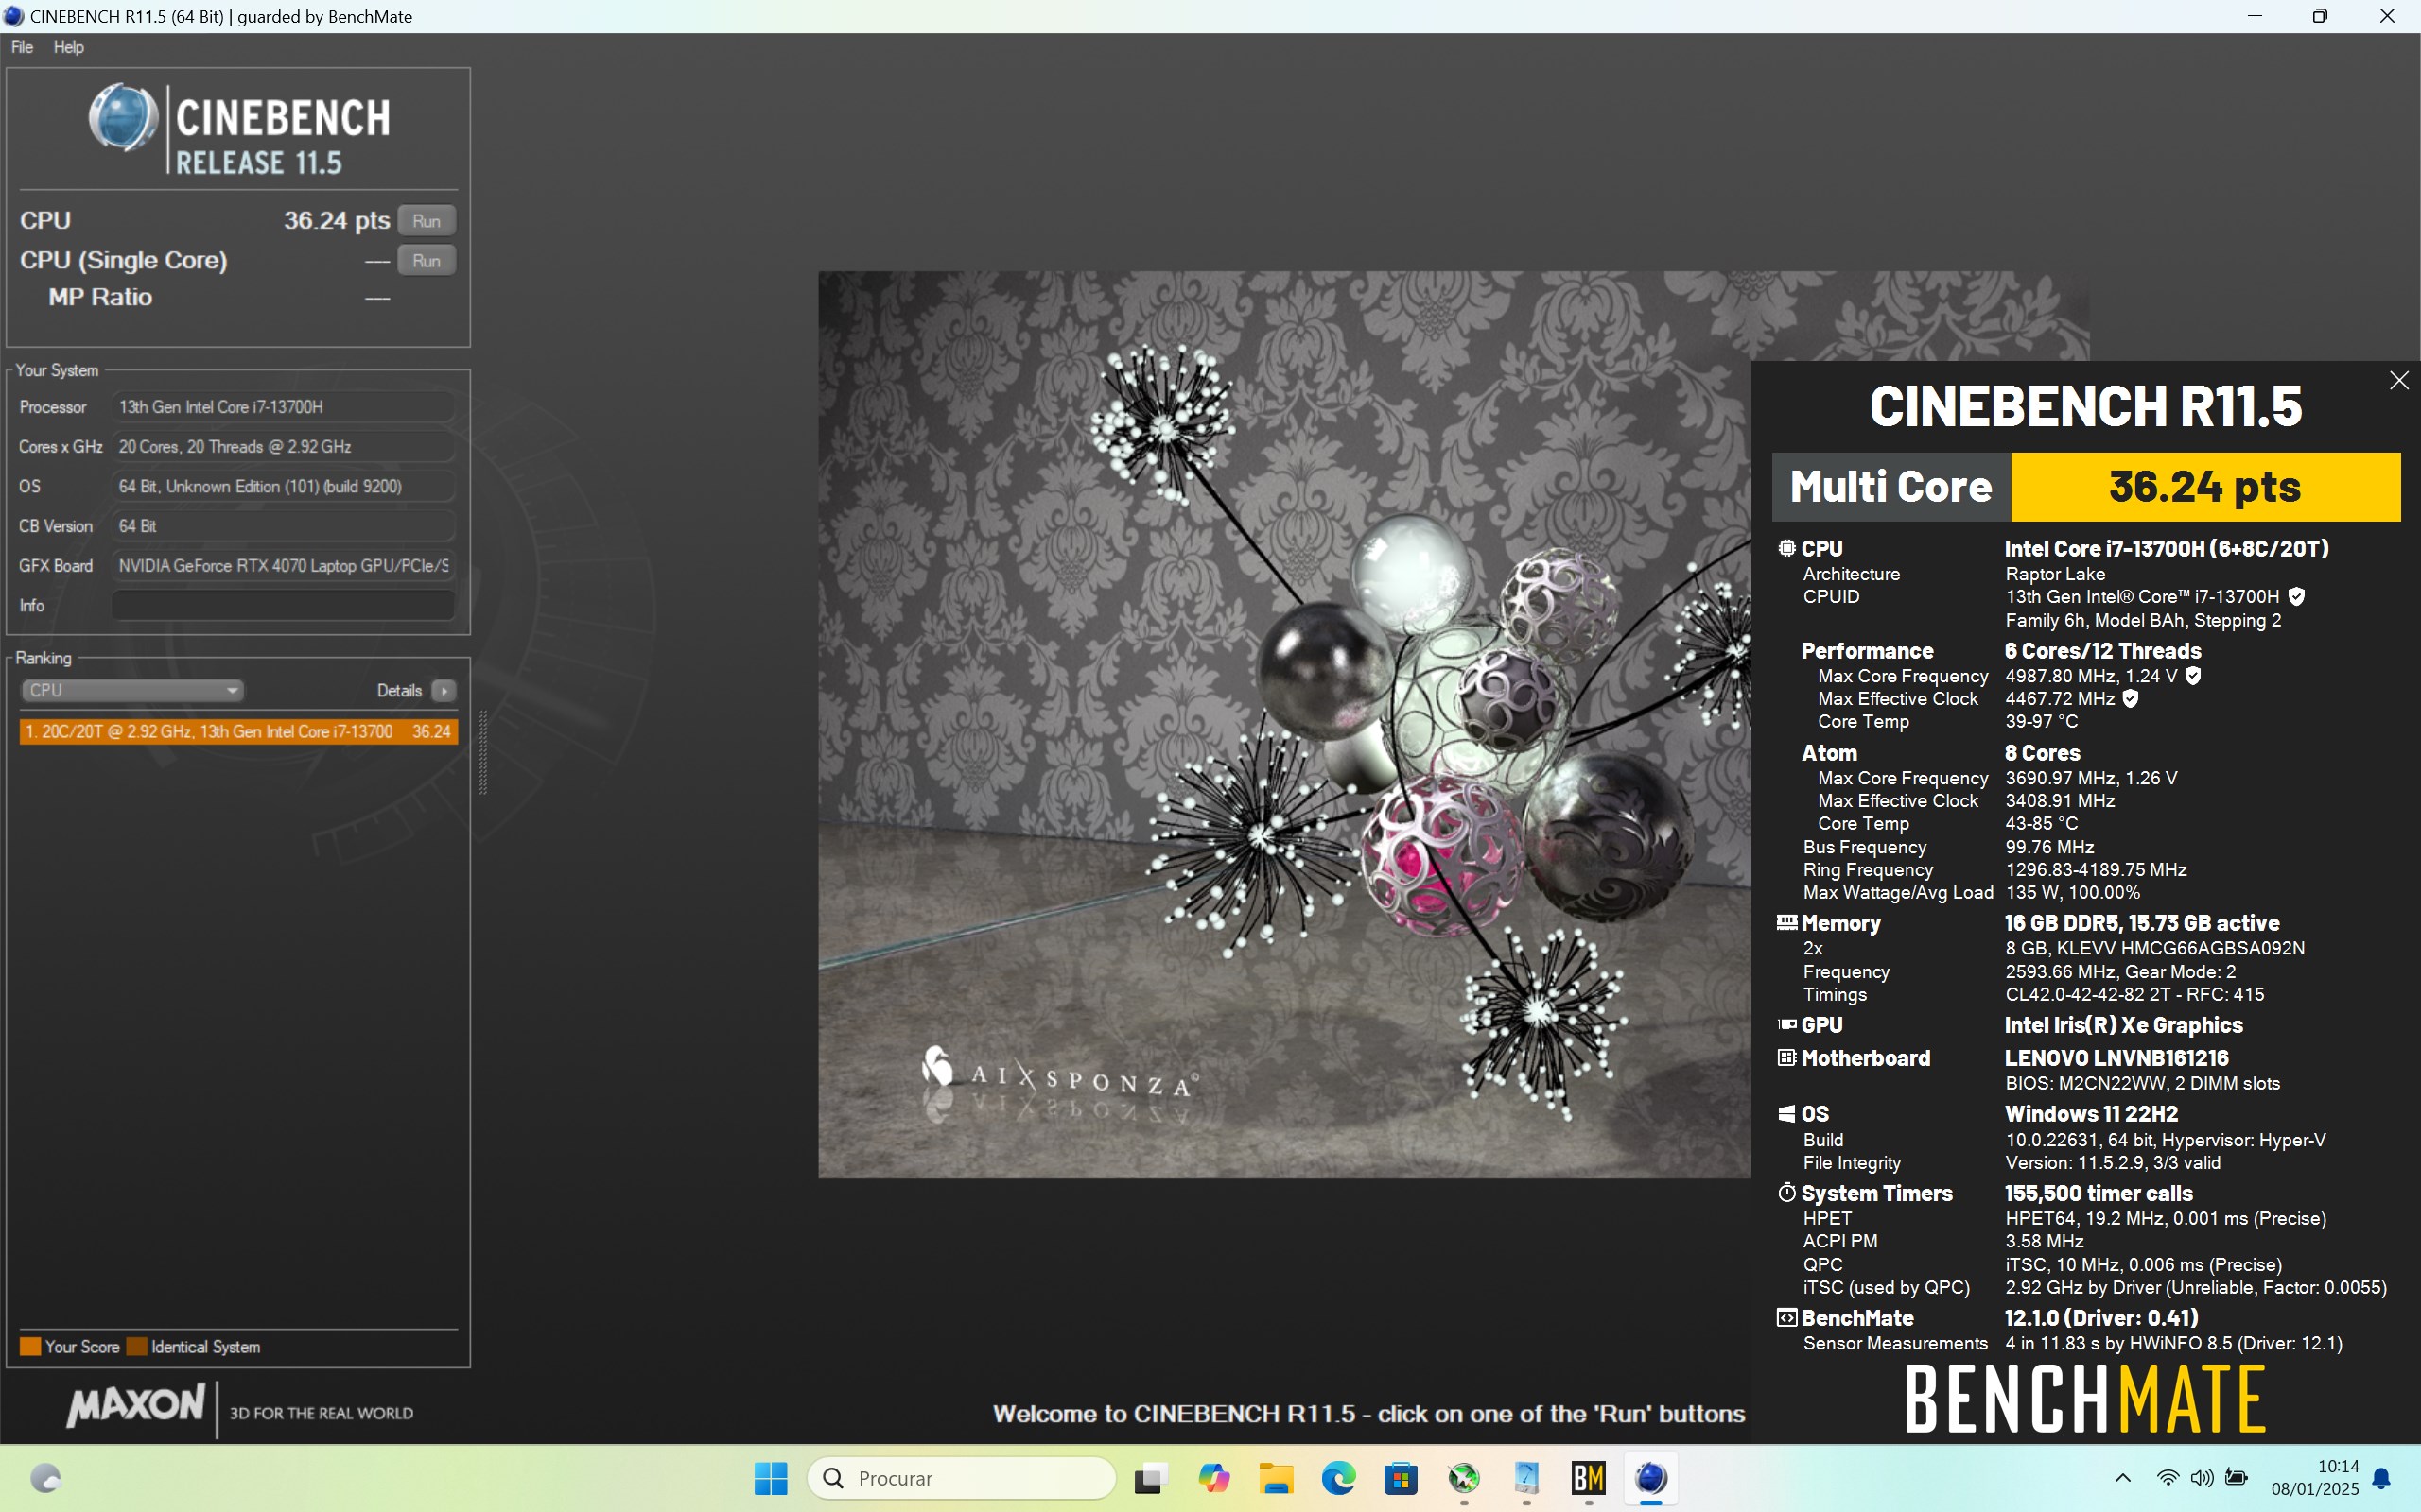This screenshot has height=1512, width=2421.
Task: Open the clock showing 10:14 08/01/2025
Action: pyautogui.click(x=2315, y=1478)
